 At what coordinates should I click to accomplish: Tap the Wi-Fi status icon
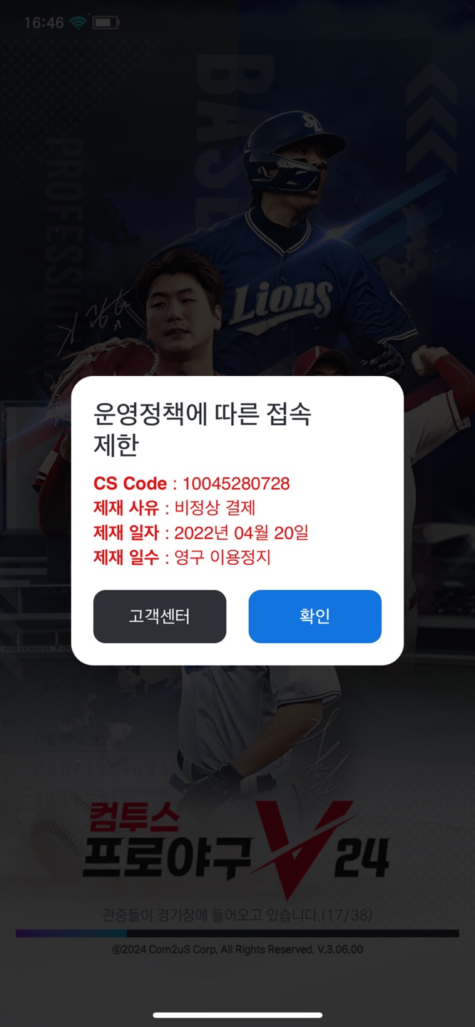click(78, 23)
